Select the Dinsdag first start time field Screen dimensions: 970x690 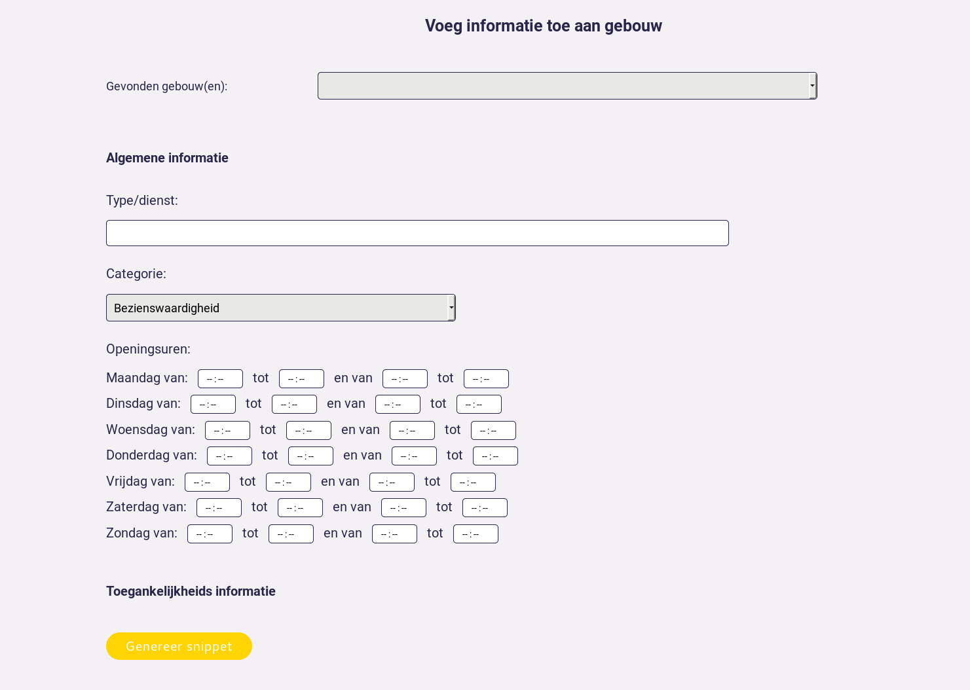click(x=213, y=404)
